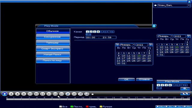Viewport: 192px width, 108px height.
Task: Toggle the yellow Ручная checkbox
Action: 101,107
